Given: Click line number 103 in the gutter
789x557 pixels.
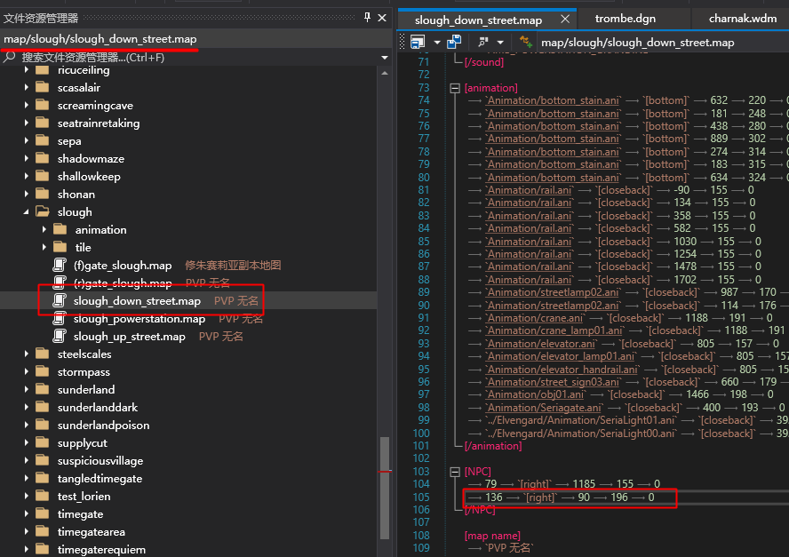Looking at the screenshot, I should point(421,472).
